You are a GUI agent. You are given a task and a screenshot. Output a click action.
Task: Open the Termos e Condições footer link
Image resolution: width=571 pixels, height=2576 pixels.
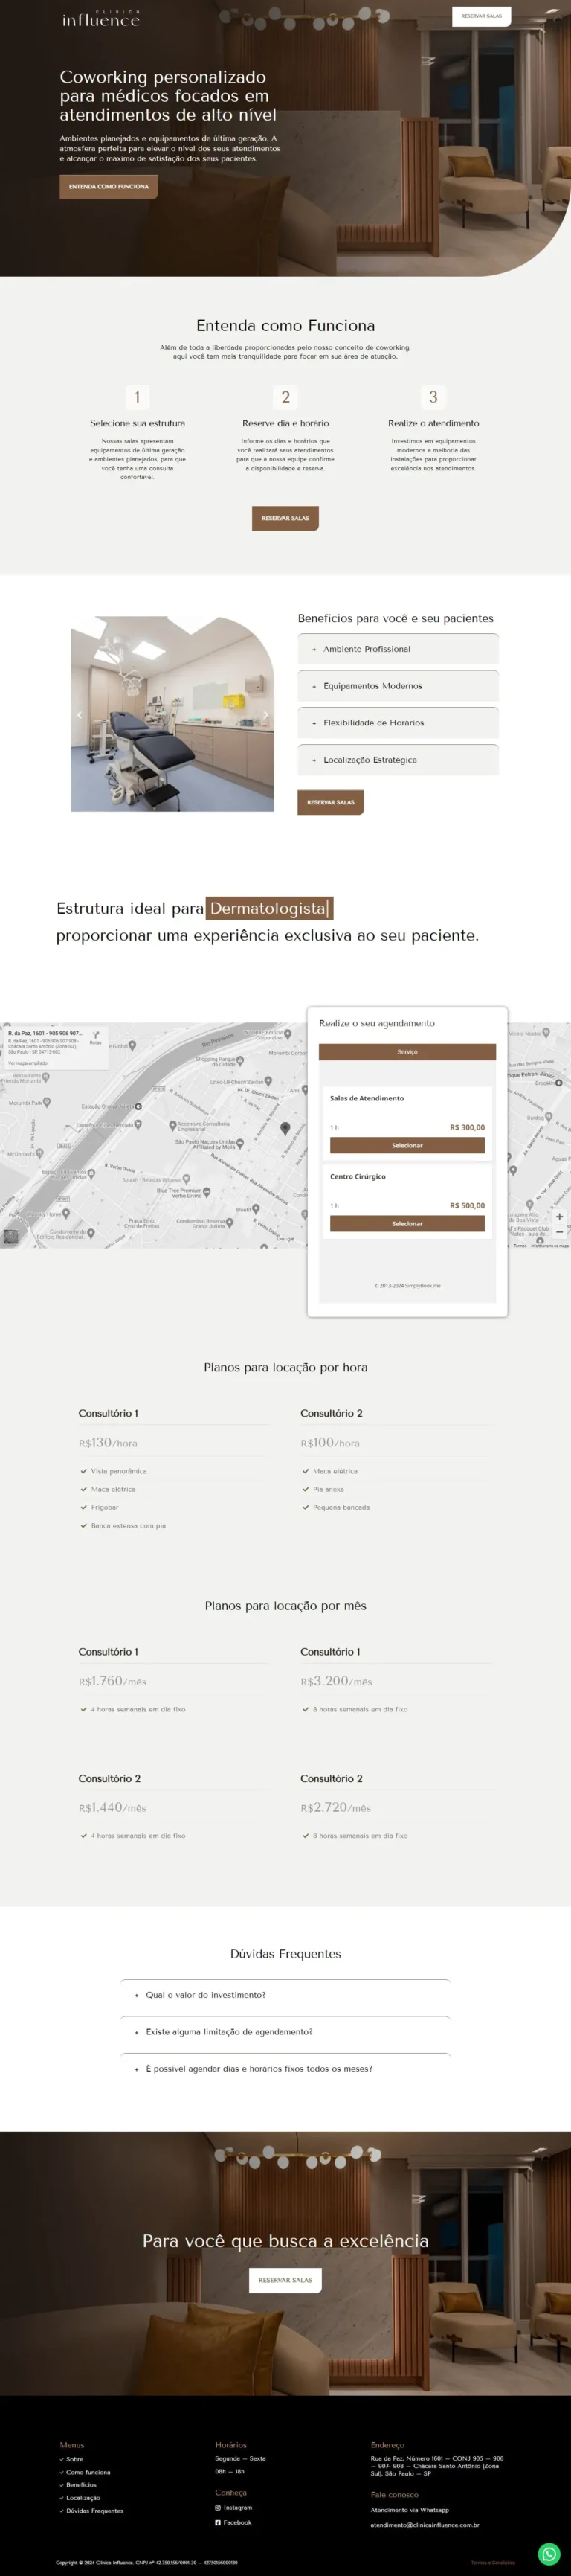tap(493, 2555)
